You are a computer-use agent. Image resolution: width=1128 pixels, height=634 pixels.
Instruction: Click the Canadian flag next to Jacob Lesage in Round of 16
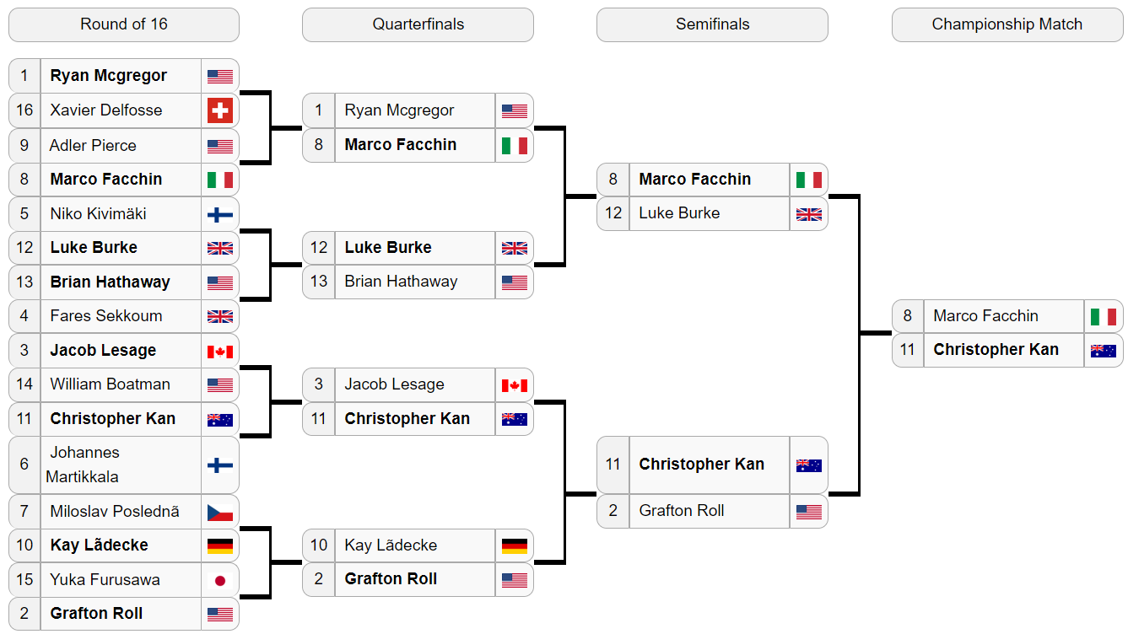click(220, 351)
